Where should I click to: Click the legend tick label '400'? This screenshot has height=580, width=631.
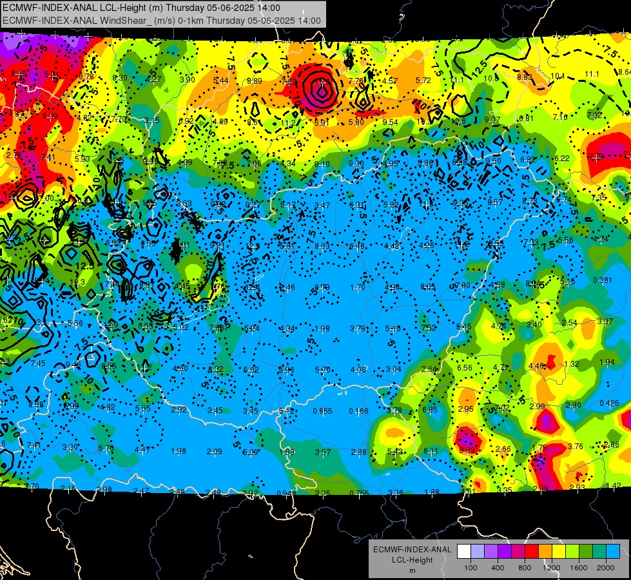point(498,568)
